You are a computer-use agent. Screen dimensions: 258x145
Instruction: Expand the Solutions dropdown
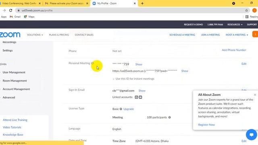click(35, 35)
